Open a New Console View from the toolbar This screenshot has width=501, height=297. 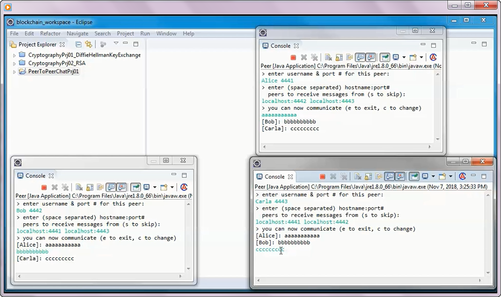(x=413, y=57)
